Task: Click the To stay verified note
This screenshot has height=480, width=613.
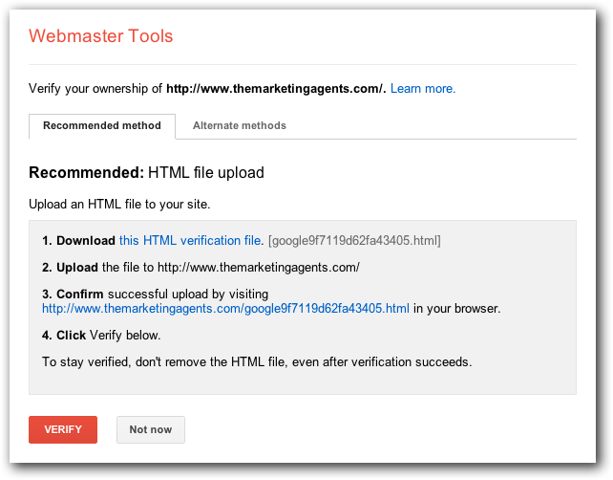Action: coord(257,361)
